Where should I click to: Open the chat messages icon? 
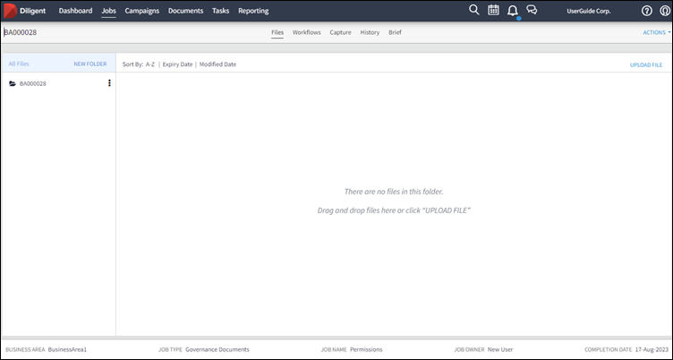pyautogui.click(x=532, y=11)
